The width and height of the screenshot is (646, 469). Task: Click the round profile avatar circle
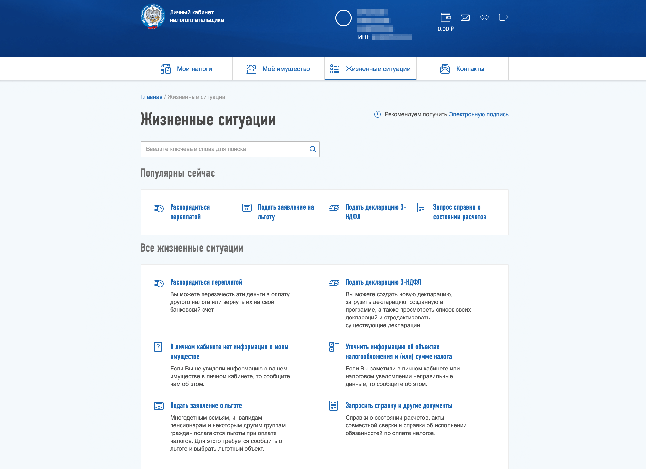pyautogui.click(x=343, y=18)
